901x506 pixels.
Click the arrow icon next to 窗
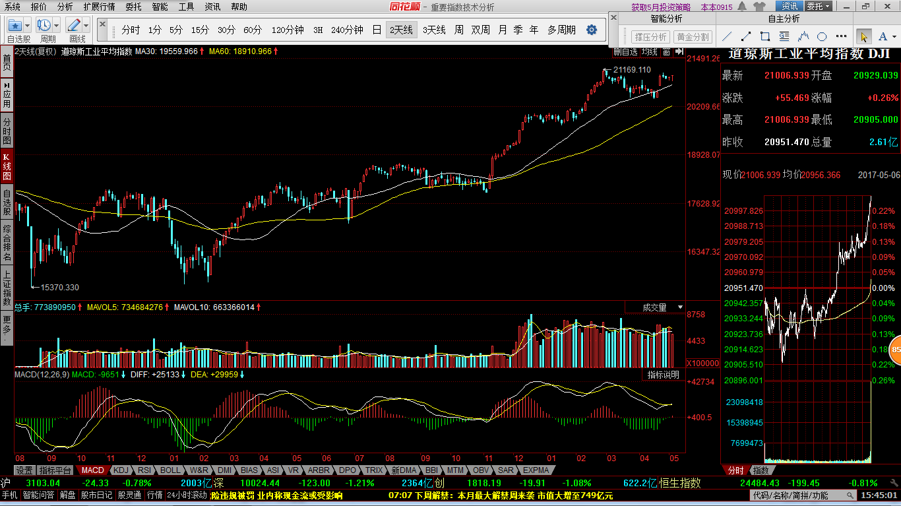click(679, 51)
